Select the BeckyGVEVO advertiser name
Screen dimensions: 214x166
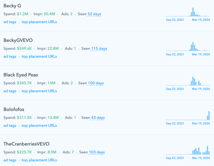(18, 40)
